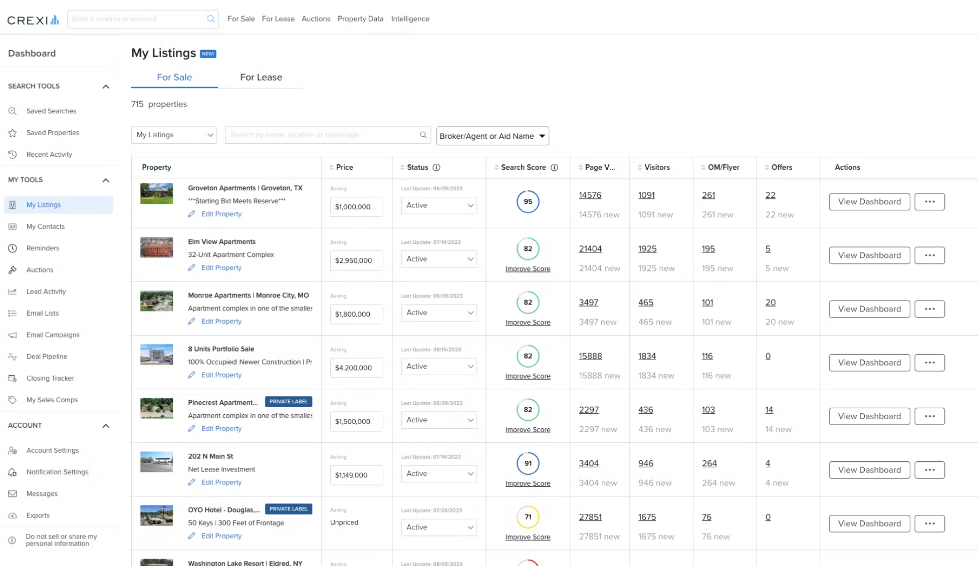
Task: Click the listings search by name field
Action: [x=328, y=135]
